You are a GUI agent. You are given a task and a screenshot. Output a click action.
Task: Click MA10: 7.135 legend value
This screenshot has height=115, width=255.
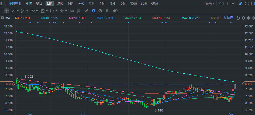pyautogui.click(x=49, y=18)
